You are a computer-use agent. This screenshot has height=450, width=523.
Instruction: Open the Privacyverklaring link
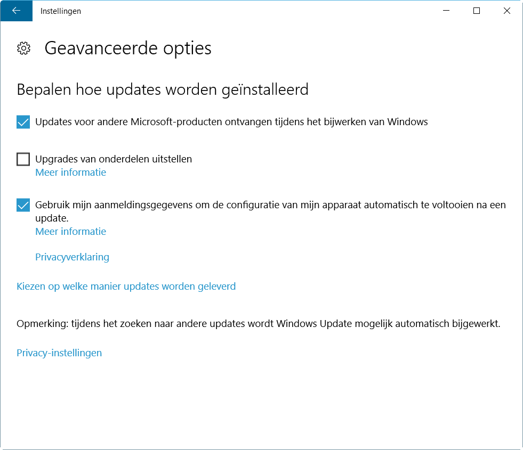tap(72, 257)
